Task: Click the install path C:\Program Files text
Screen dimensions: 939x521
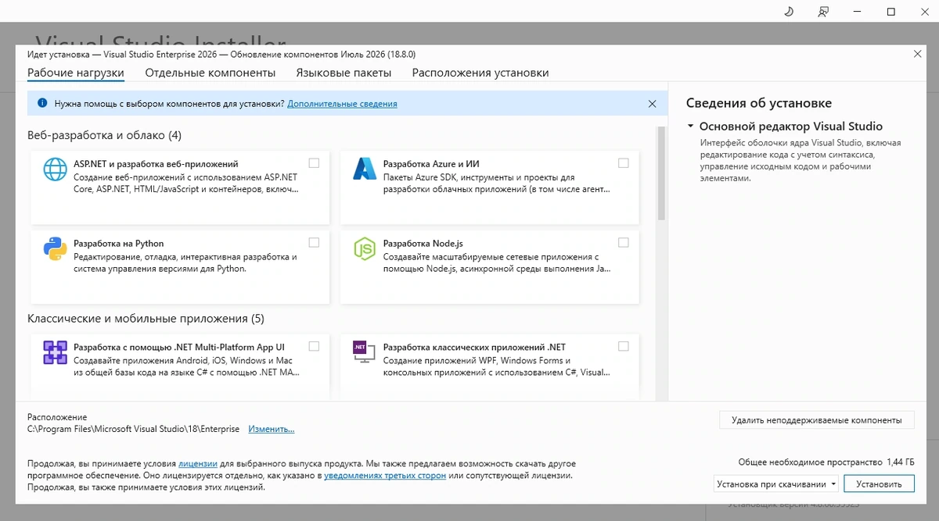Action: 135,429
